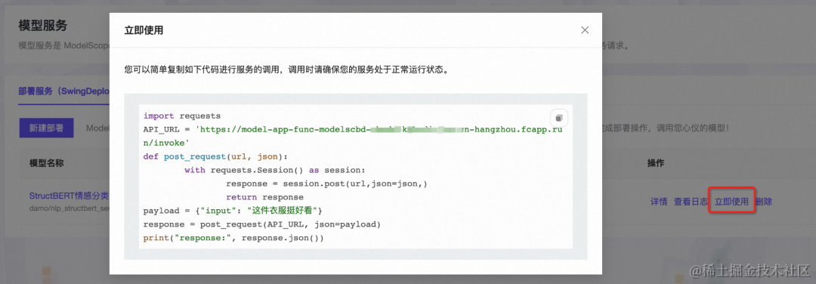Switch to the 部署服务 (SwingDeploy) tab
Screen dimensions: 816x284
63,91
